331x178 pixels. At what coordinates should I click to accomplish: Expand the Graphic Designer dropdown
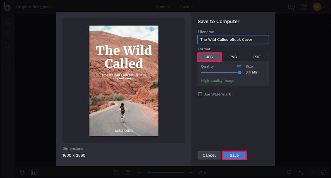(x=34, y=7)
